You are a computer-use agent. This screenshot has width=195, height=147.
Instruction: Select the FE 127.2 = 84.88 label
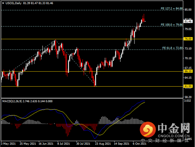click(x=172, y=8)
